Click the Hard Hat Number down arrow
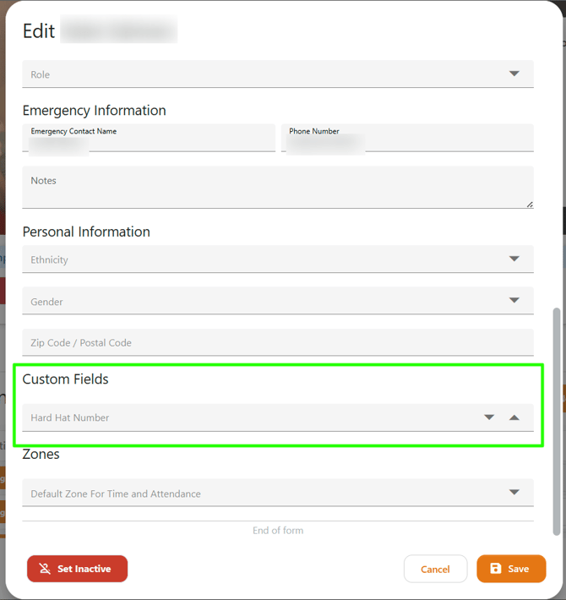 489,417
